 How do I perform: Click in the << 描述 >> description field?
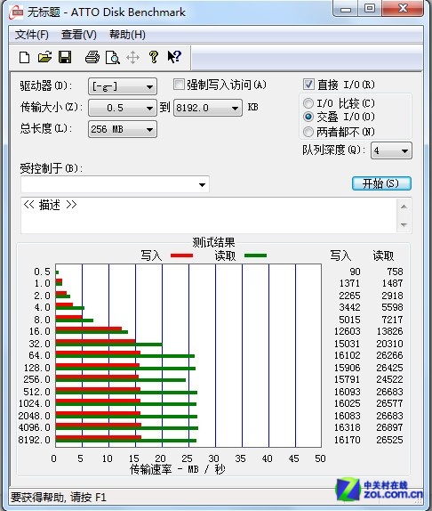coord(209,215)
